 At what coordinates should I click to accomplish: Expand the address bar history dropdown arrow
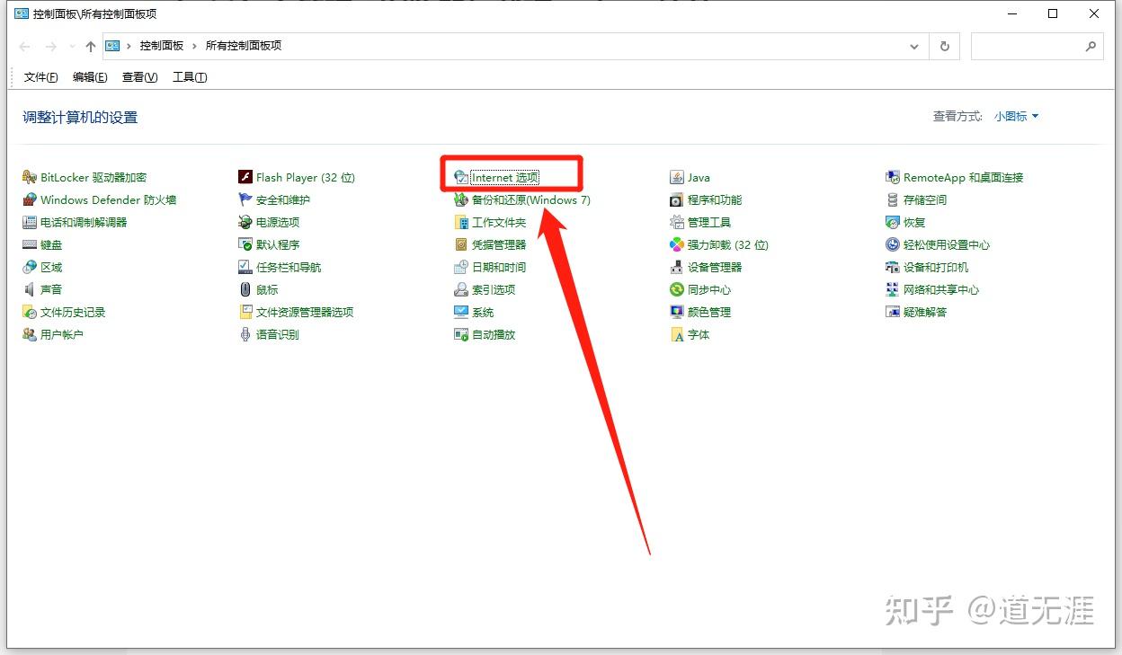[914, 46]
